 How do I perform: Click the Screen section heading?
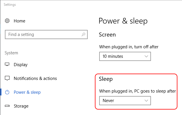tap(107, 35)
